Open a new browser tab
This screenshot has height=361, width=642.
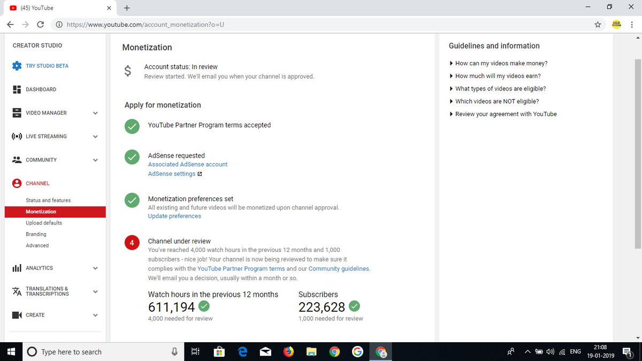click(x=127, y=8)
